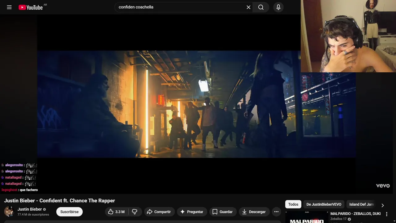Viewport: 396px width, 223px height.
Task: Click the streamer webcam overlay
Action: [x=348, y=36]
